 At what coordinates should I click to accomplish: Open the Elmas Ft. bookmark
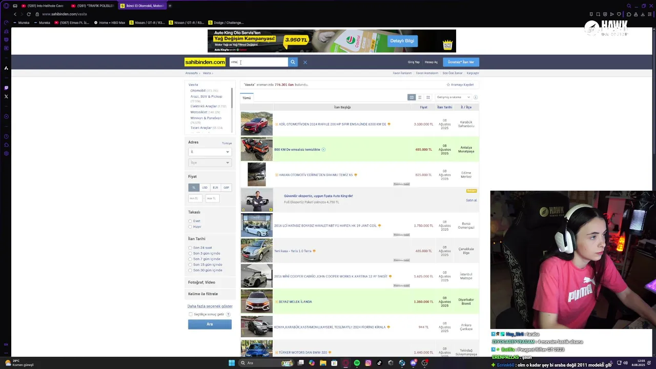coord(72,23)
